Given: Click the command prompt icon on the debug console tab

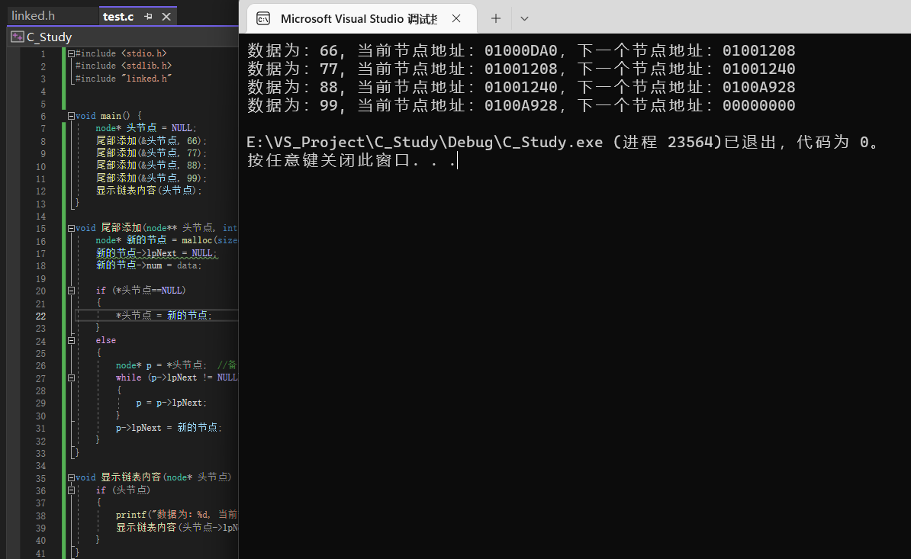Looking at the screenshot, I should (x=263, y=18).
